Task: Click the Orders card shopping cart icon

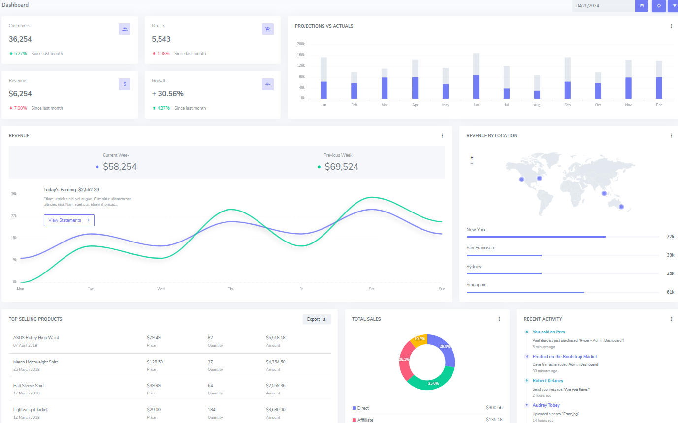Action: 267,29
